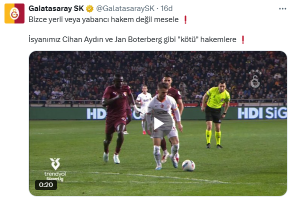Click the tweet line mentioning Cihan Aydın

tap(132, 39)
